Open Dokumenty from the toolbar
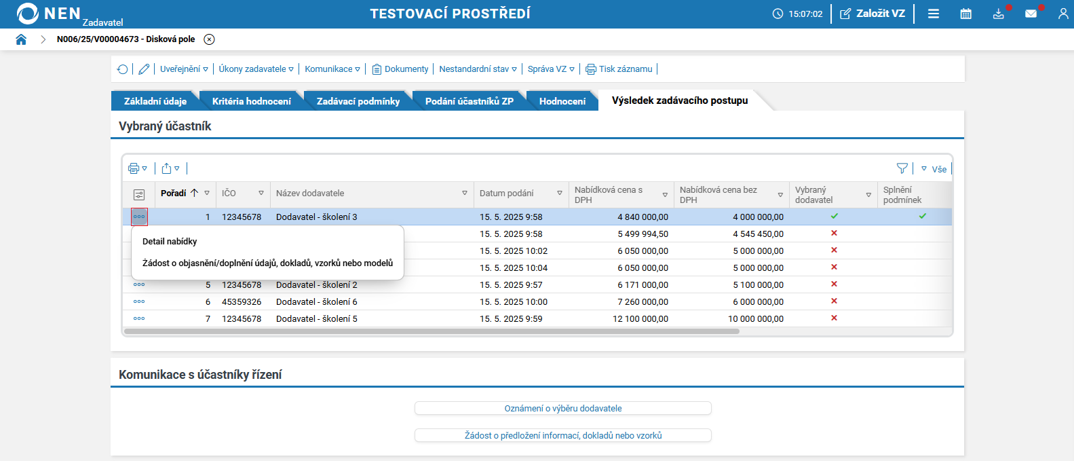The image size is (1074, 461). pyautogui.click(x=400, y=69)
